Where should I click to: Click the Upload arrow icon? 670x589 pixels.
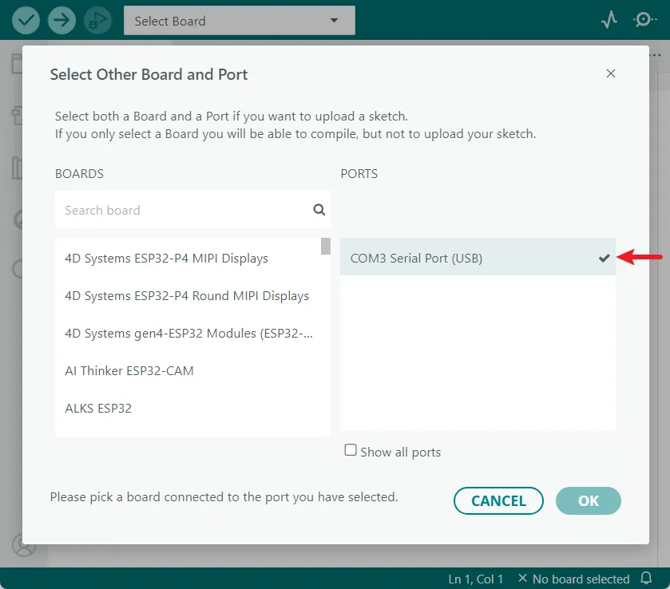click(x=61, y=19)
